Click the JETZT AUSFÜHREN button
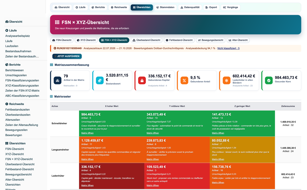Viewport: 307px width, 190px height. pyautogui.click(x=67, y=56)
